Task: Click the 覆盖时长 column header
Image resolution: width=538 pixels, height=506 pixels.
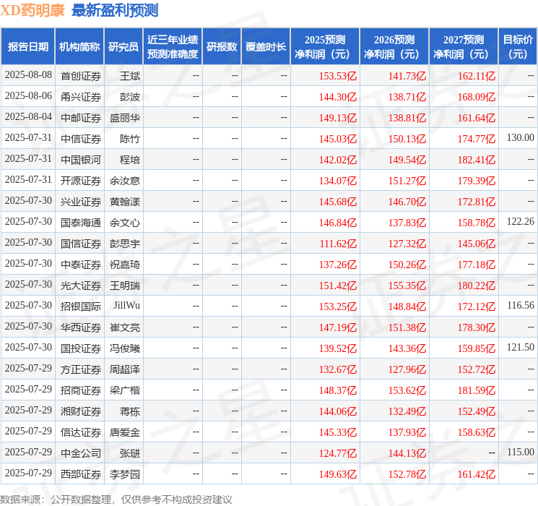Action: click(x=266, y=47)
